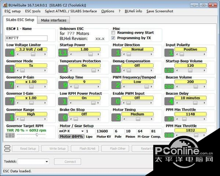Click the BLHeliSuite app icon in title bar

5,5
